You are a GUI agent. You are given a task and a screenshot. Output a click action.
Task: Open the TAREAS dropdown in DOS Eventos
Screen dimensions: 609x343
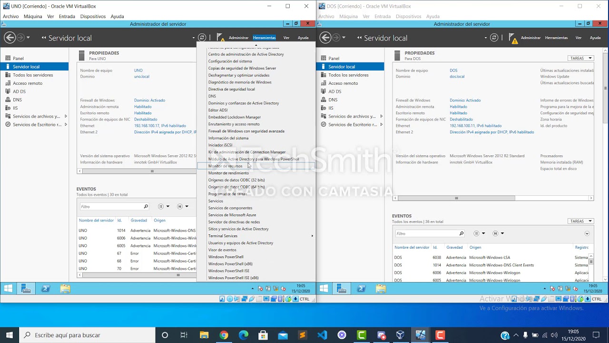click(581, 221)
